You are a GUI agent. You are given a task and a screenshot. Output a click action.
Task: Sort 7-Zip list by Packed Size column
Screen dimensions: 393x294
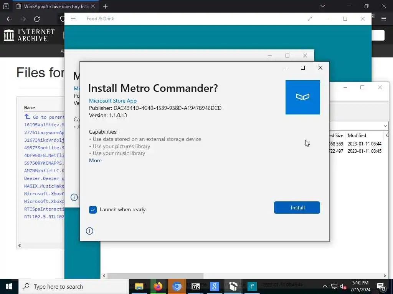click(x=337, y=136)
